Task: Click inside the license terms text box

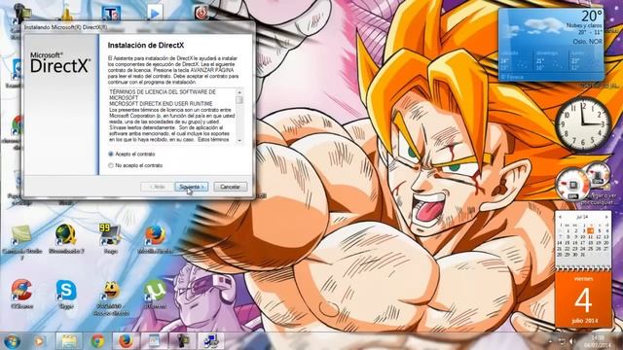Action: point(172,116)
